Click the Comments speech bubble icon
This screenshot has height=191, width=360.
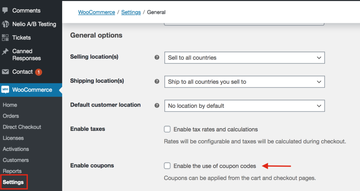(x=5, y=10)
